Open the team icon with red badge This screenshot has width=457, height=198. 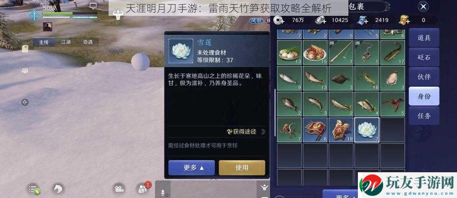click(143, 188)
